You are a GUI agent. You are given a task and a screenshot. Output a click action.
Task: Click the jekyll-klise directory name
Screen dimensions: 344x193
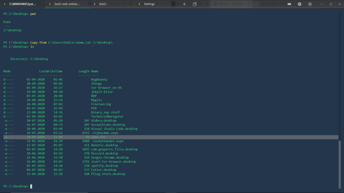pyautogui.click(x=102, y=92)
